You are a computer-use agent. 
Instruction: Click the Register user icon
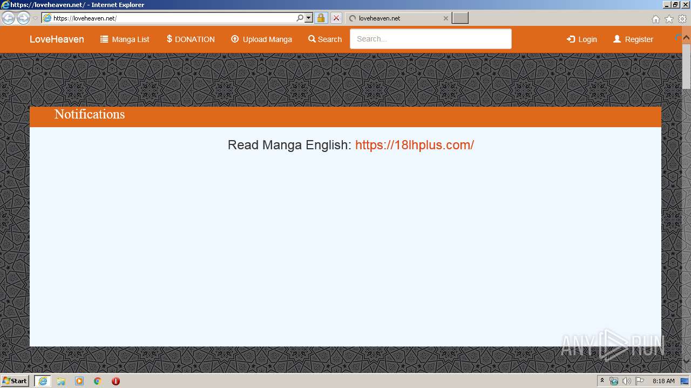[x=617, y=39]
